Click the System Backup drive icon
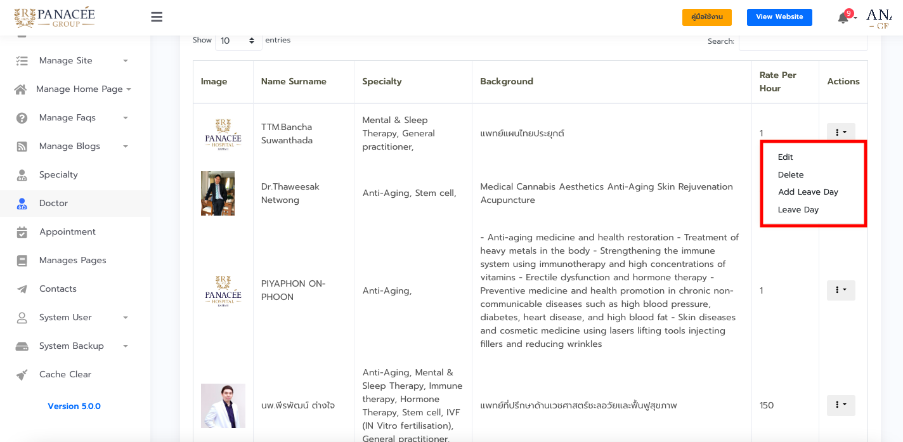The height and width of the screenshot is (442, 903). [x=22, y=346]
